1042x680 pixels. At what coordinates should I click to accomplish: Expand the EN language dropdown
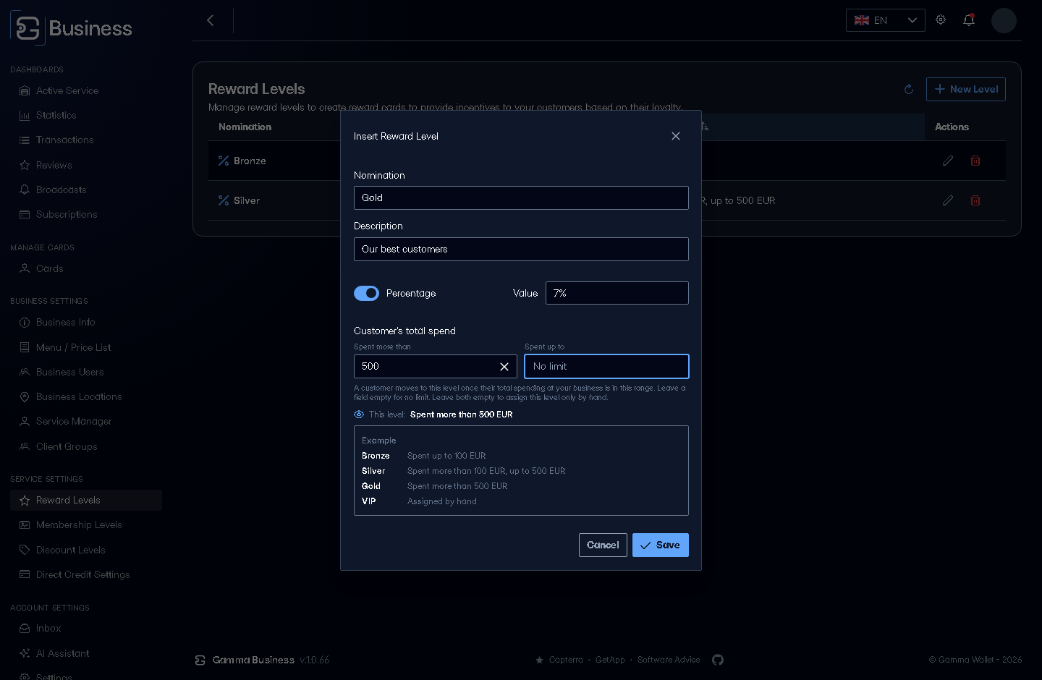pos(886,20)
